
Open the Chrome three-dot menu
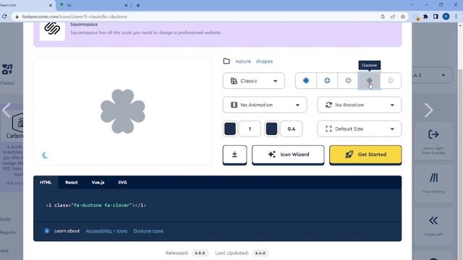(x=456, y=17)
